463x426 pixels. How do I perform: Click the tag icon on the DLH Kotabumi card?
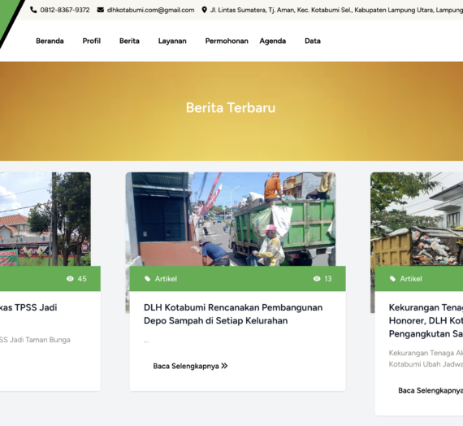tap(147, 279)
